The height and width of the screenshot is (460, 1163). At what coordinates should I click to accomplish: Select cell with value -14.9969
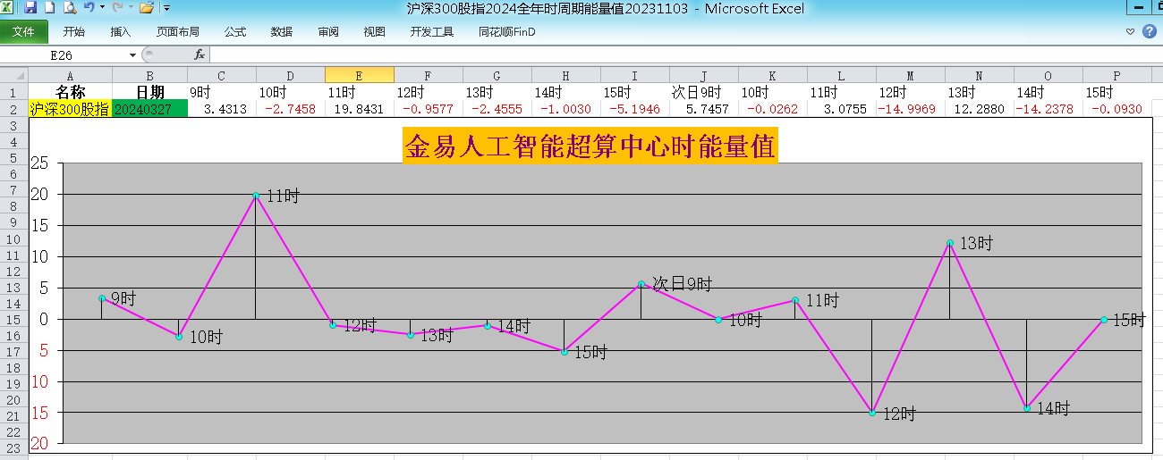point(910,109)
